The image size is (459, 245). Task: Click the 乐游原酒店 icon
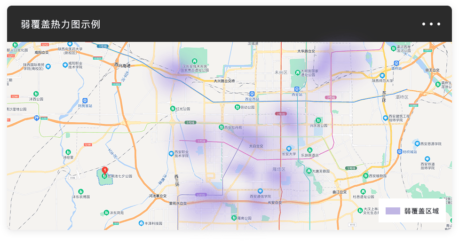[309, 150]
